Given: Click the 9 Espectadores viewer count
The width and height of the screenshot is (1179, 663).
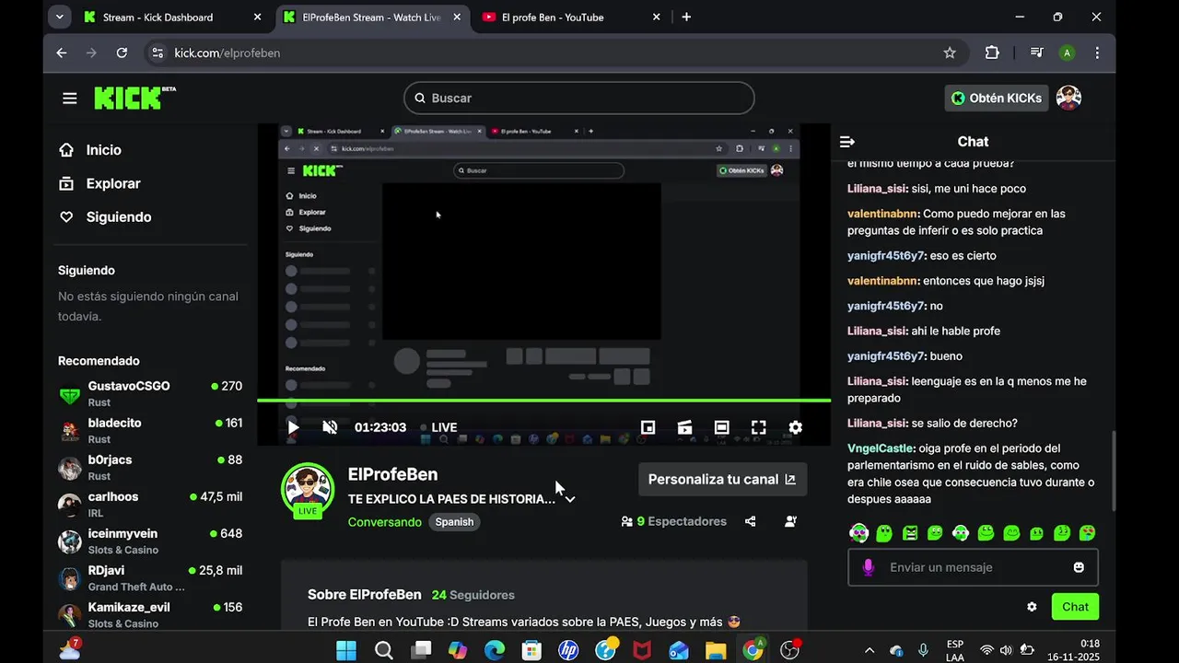Looking at the screenshot, I should tap(673, 521).
